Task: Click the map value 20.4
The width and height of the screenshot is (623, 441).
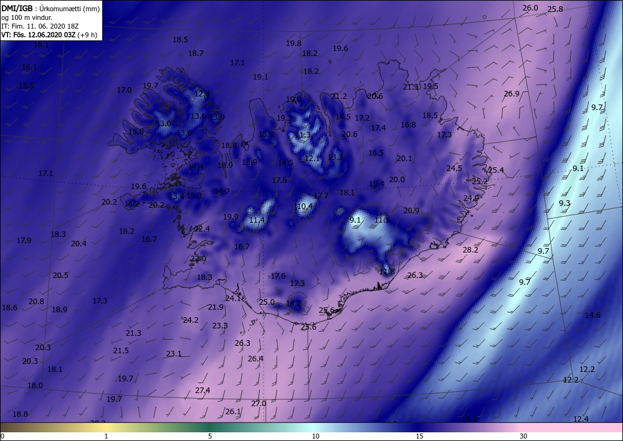Action: point(78,244)
